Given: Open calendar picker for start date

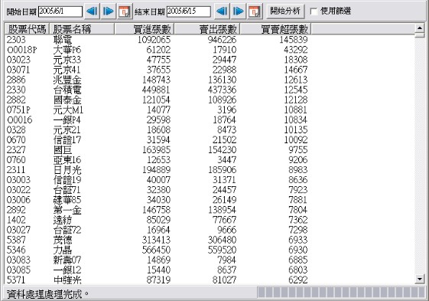Looking at the screenshot, I should (125, 11).
